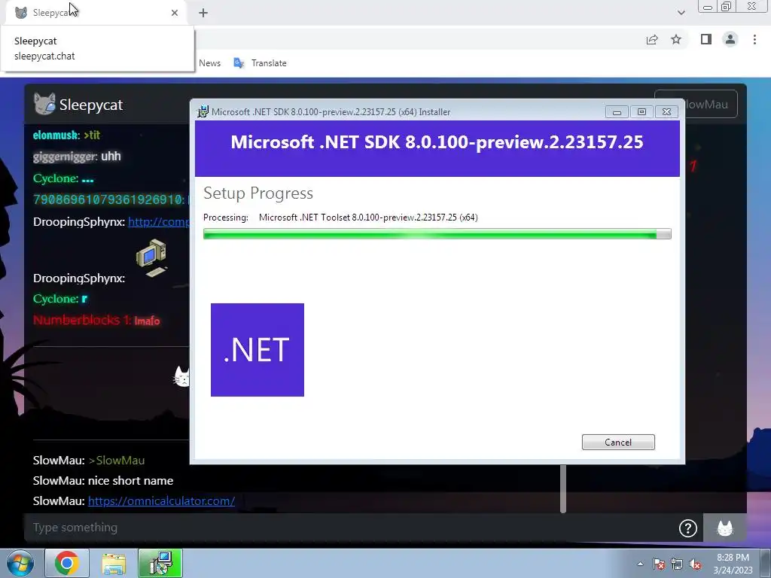Click Chrome in the taskbar
This screenshot has width=771, height=578.
pyautogui.click(x=67, y=563)
